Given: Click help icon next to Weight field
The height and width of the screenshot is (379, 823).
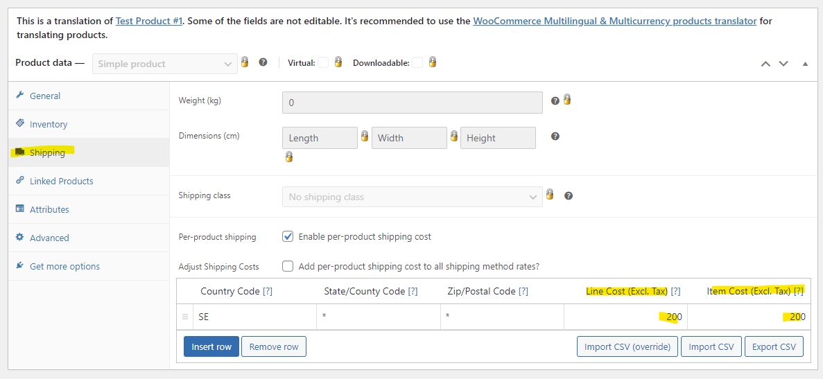Looking at the screenshot, I should (555, 100).
